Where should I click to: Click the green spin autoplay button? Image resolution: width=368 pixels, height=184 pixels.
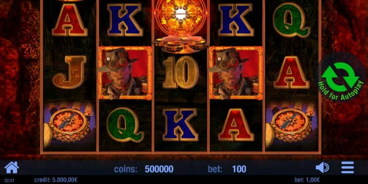(340, 77)
